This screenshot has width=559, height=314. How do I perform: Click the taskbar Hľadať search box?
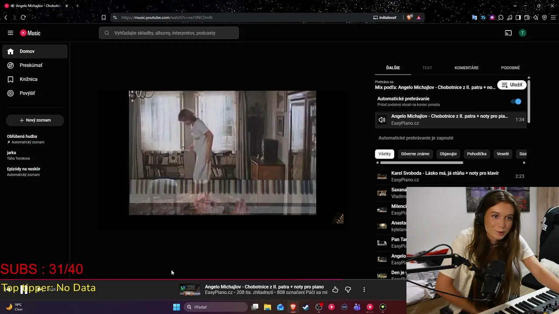(216, 307)
